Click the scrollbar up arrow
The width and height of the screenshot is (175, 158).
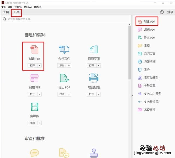(130, 25)
